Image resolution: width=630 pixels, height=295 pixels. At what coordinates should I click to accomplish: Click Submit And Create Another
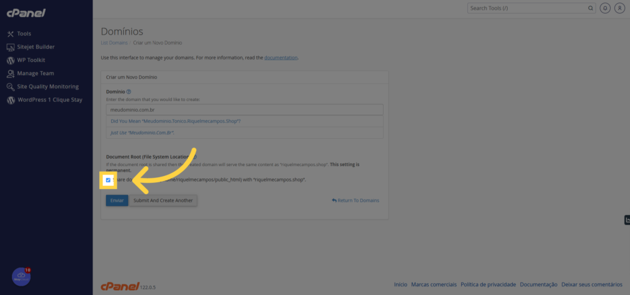pos(163,200)
